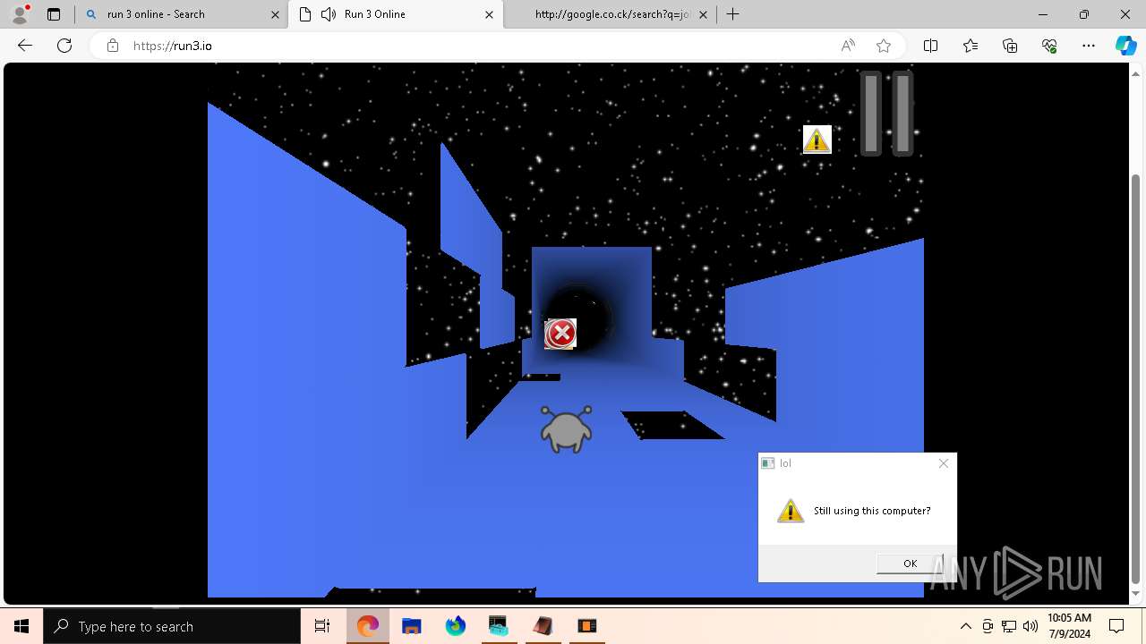
Task: Close the google.co.ck tab
Action: (703, 14)
